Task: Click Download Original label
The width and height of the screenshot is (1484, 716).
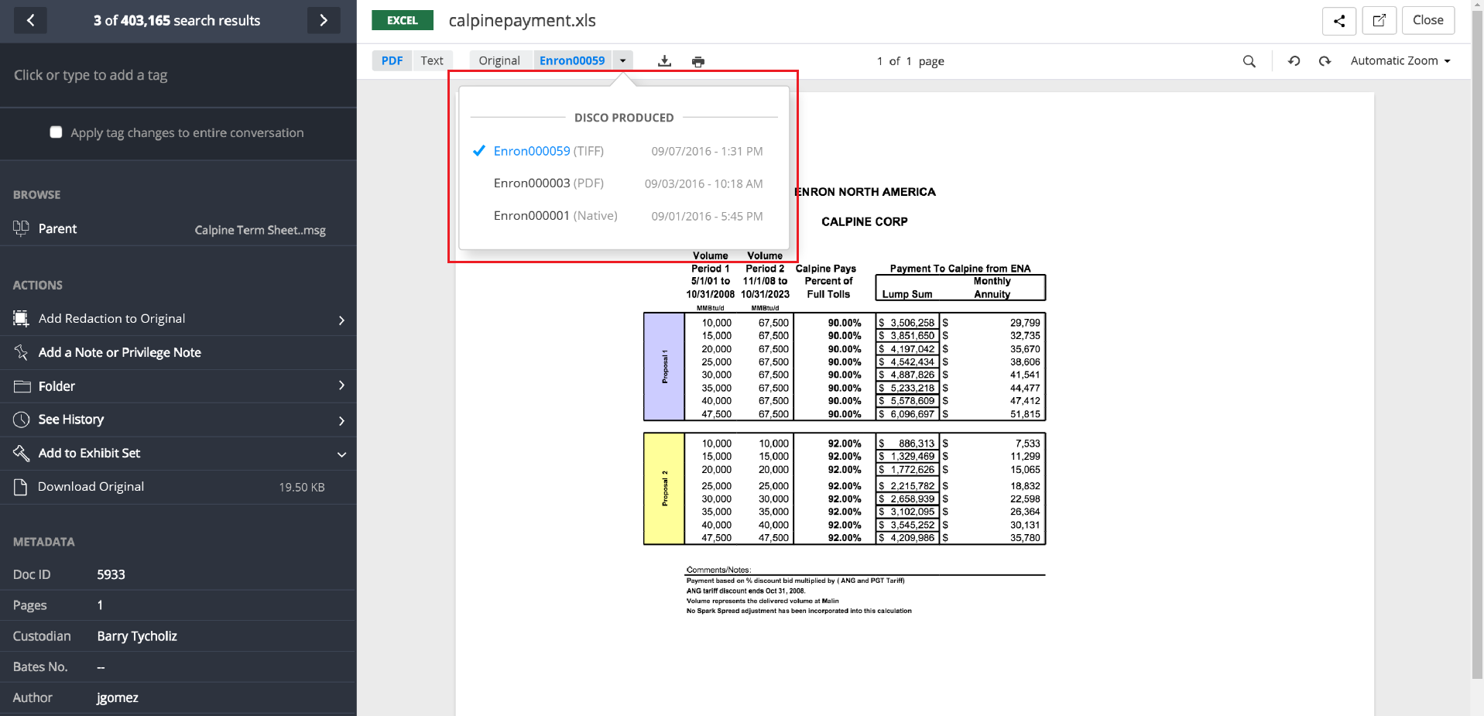Action: click(91, 486)
